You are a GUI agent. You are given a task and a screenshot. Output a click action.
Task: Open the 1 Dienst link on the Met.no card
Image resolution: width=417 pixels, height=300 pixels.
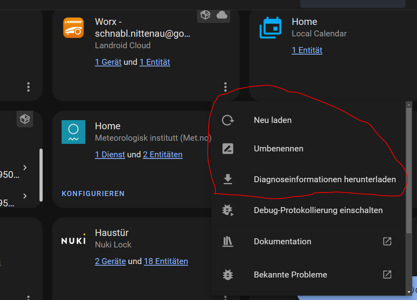(110, 155)
